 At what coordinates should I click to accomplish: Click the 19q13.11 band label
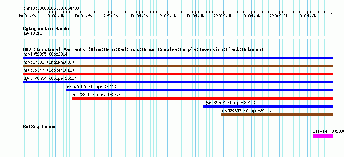[x=32, y=34]
